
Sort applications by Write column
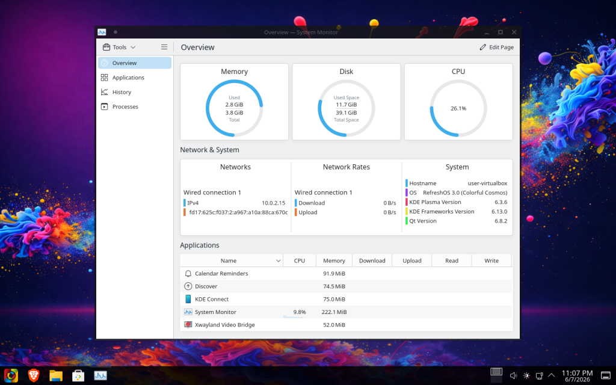pos(491,260)
